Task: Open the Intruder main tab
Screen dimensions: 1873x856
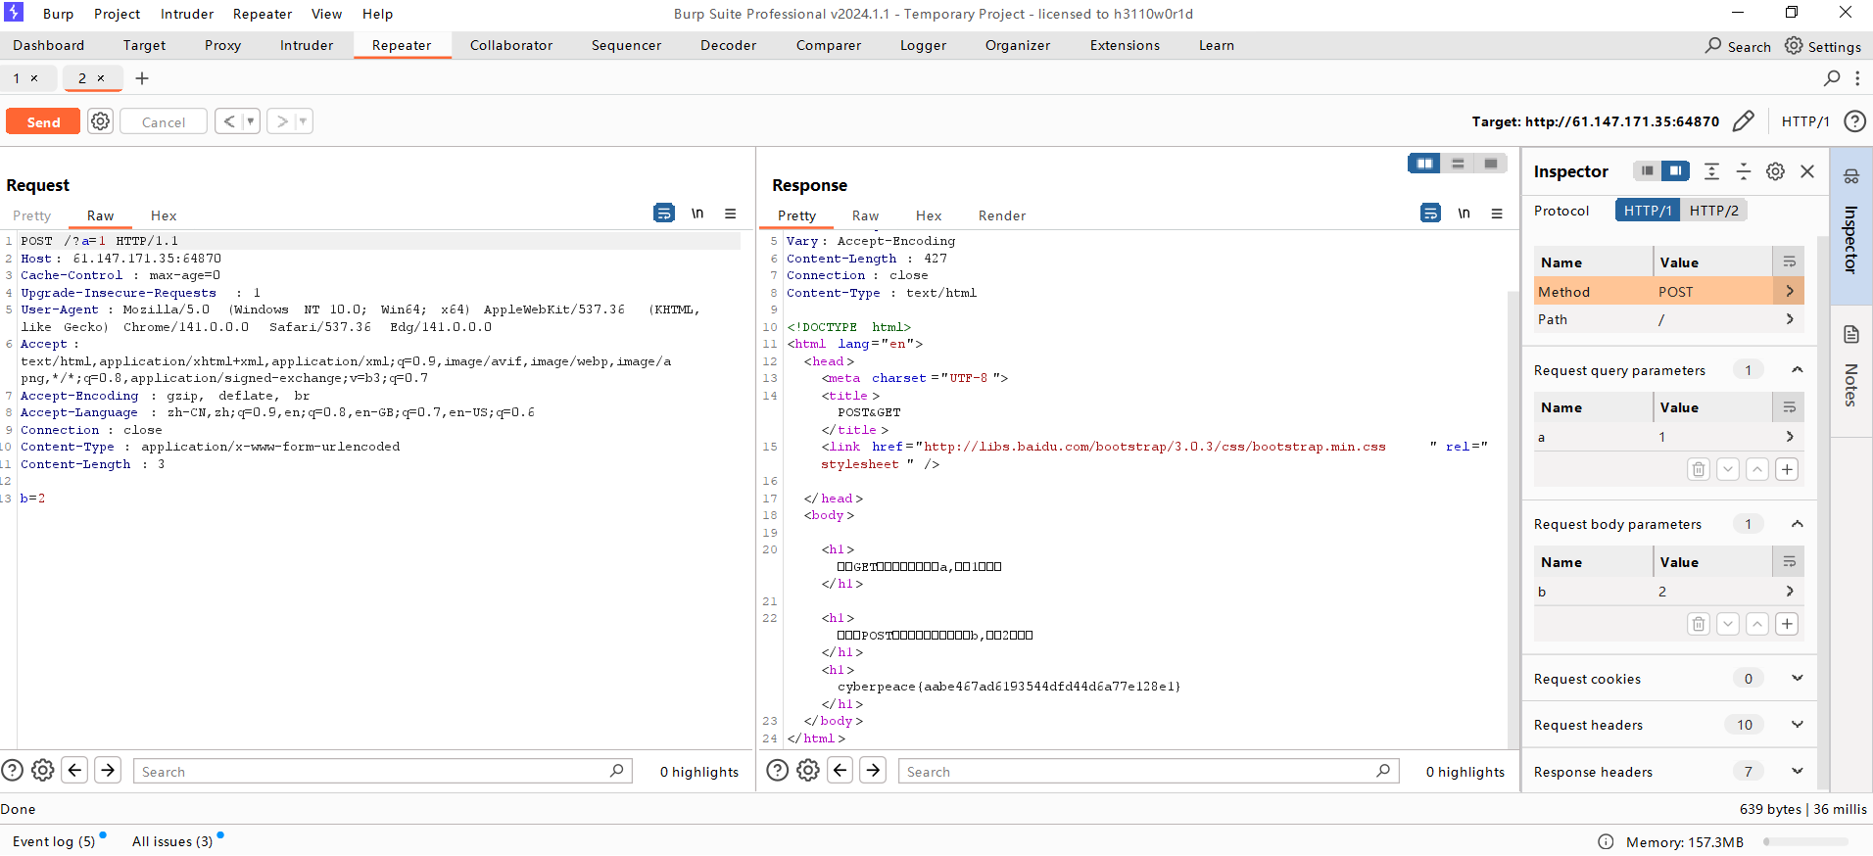Action: coord(306,45)
